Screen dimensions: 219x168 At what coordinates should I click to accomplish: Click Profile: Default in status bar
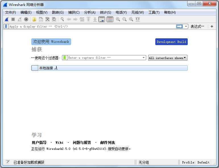point(196,162)
